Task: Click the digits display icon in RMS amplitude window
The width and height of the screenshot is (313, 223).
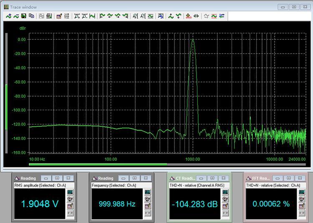Action: [70, 192]
